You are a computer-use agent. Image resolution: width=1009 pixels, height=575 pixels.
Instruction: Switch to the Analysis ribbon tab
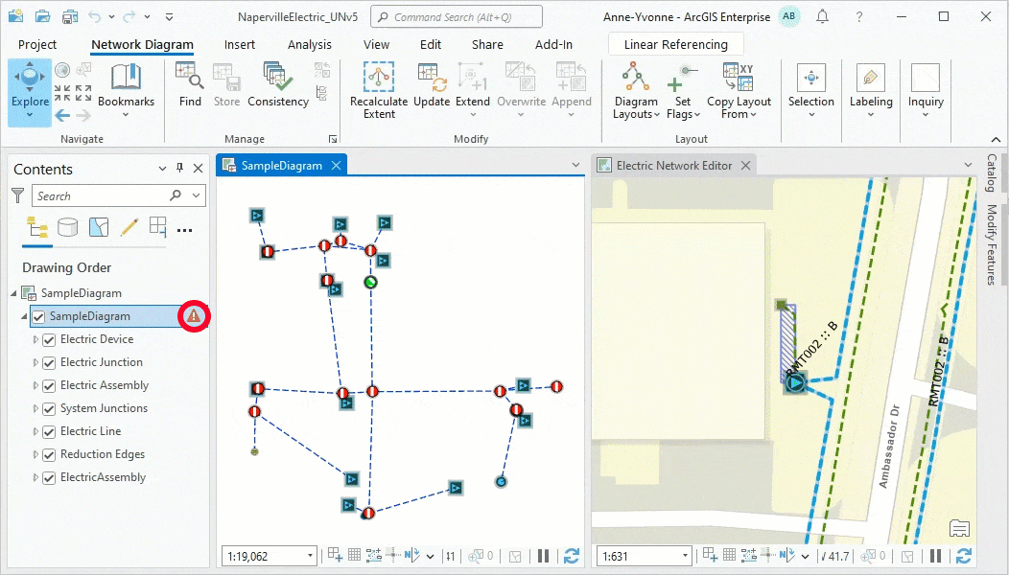[x=310, y=44]
